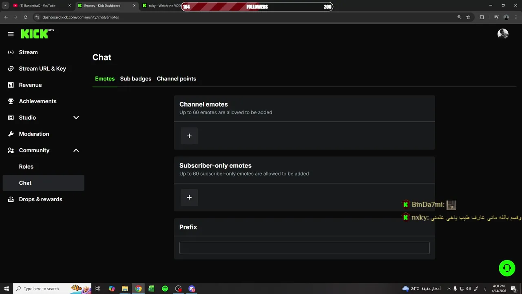This screenshot has height=294, width=522.
Task: Select Chat under Community
Action: (43, 183)
